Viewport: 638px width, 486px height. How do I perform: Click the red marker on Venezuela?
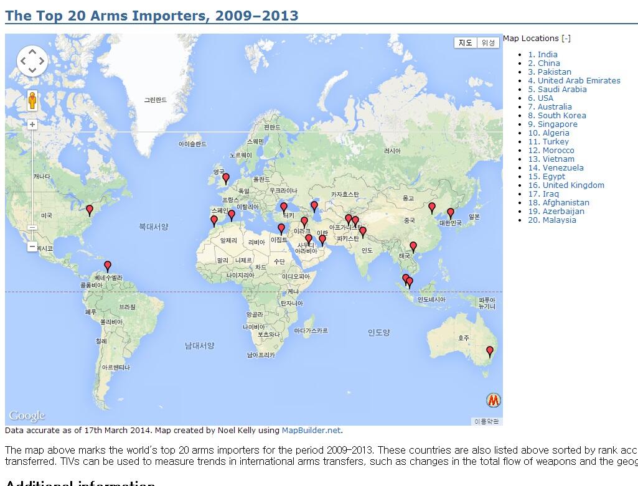[x=108, y=266]
